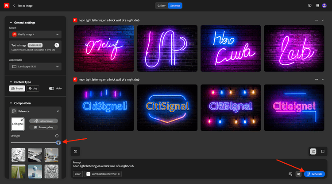332x184 pixels.
Task: Click the Adobe Firefly logo icon
Action: [x=6, y=5]
